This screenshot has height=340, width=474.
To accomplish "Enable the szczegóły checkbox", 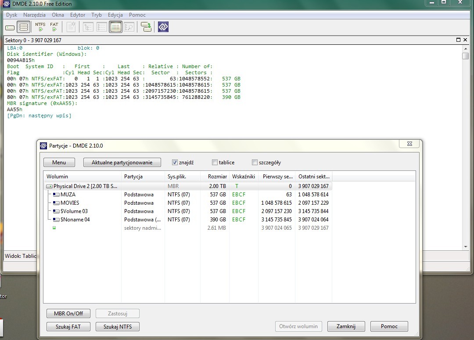I will tap(255, 163).
